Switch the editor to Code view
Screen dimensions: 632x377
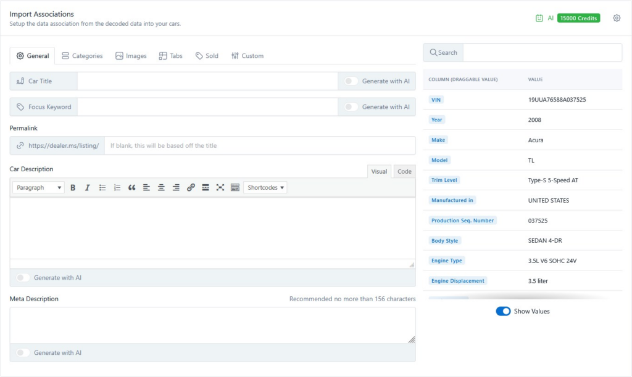pos(404,171)
